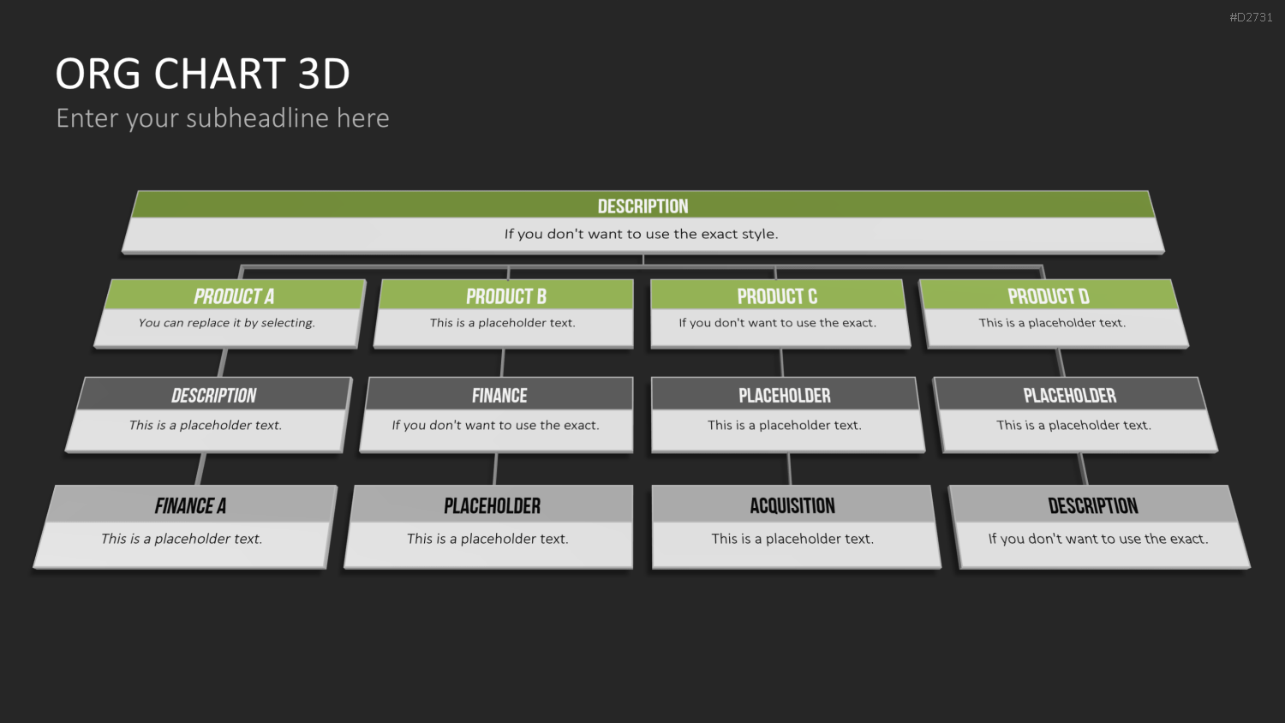Click the 'Enter your subheadline here' subtitle
The height and width of the screenshot is (723, 1285).
pos(223,118)
